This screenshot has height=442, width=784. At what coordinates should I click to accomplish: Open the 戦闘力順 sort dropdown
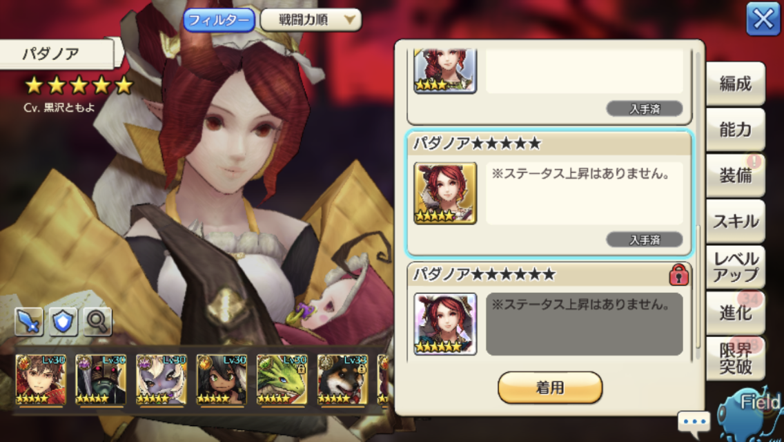311,20
